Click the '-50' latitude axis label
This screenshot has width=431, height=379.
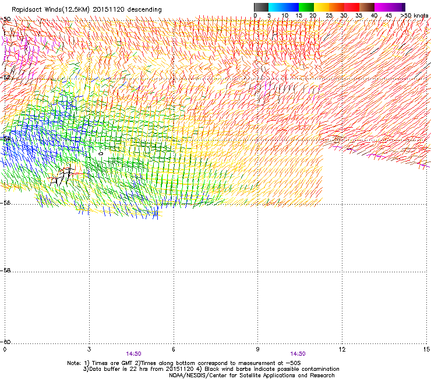click(x=5, y=19)
